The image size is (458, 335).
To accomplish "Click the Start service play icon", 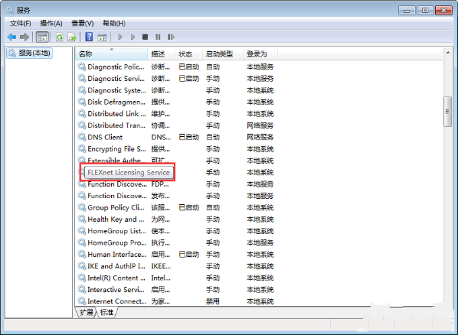I will [x=120, y=37].
